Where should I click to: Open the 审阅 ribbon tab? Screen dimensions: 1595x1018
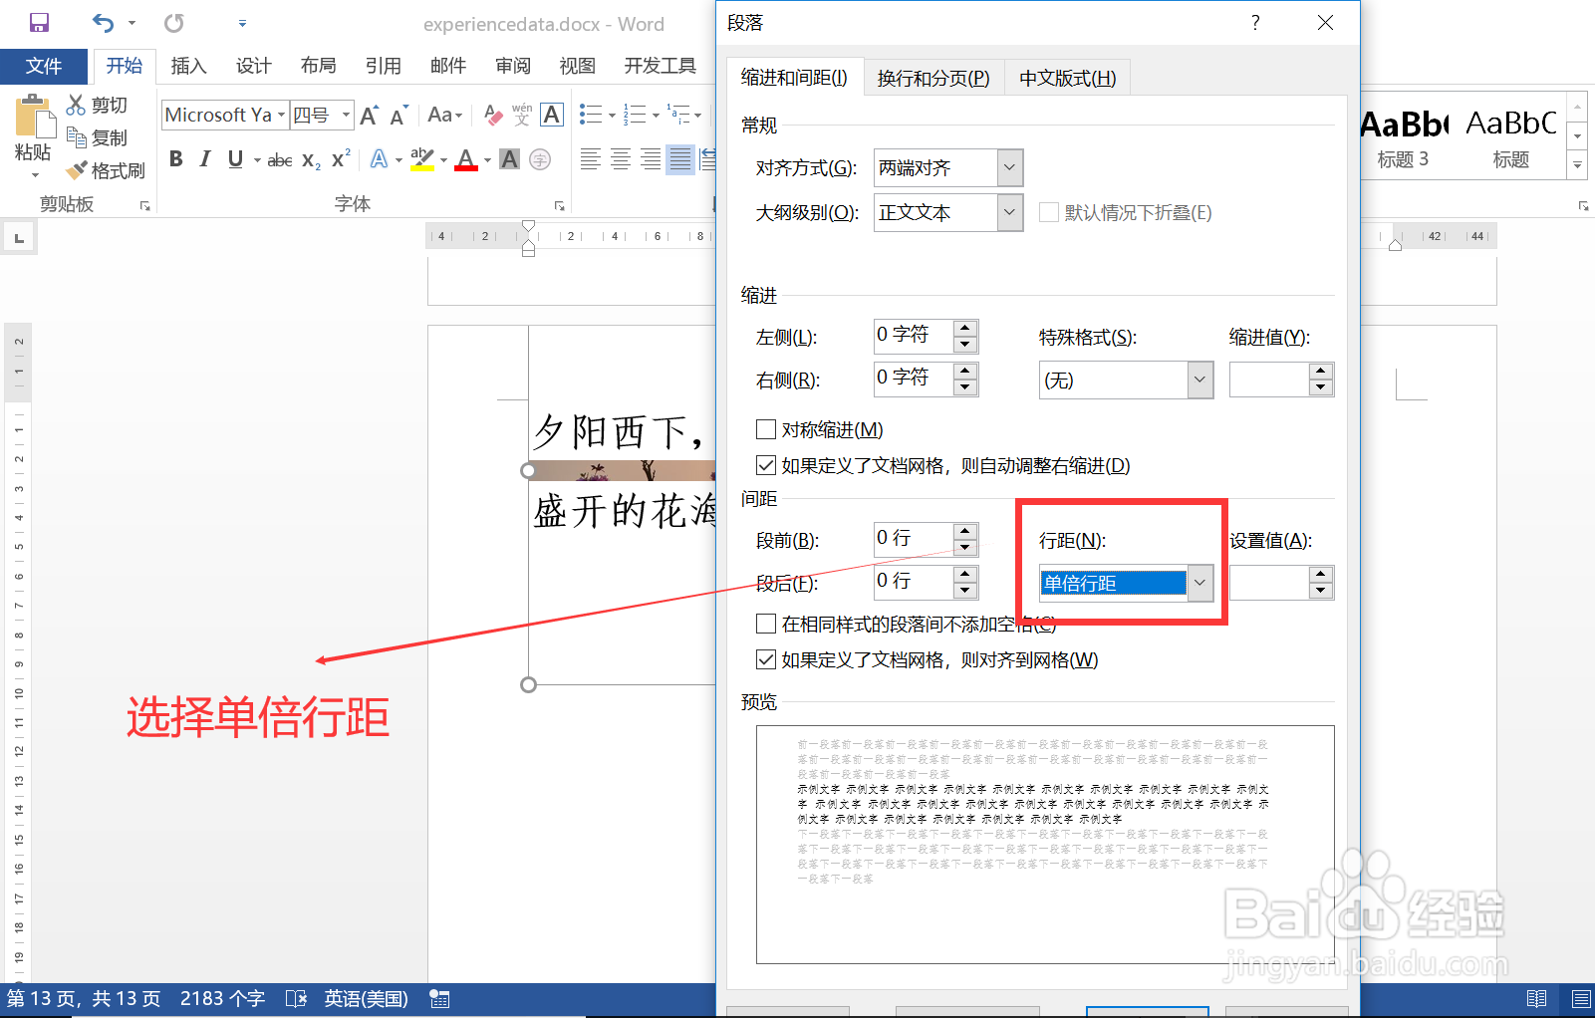[x=512, y=66]
